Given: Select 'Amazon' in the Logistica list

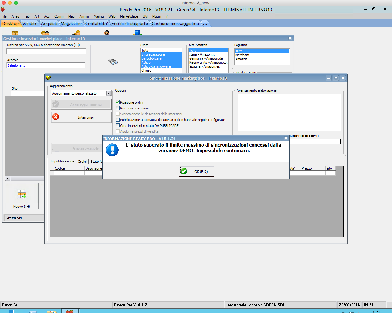Looking at the screenshot, I should pos(262,59).
